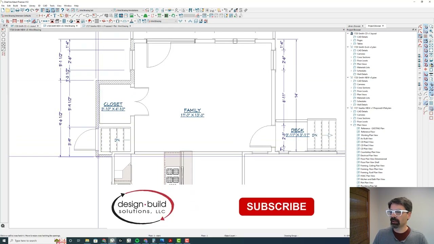Image resolution: width=434 pixels, height=244 pixels.
Task: Collapse the 1728-Smith-CD-v1.layout tree node
Action: pyautogui.click(x=348, y=34)
